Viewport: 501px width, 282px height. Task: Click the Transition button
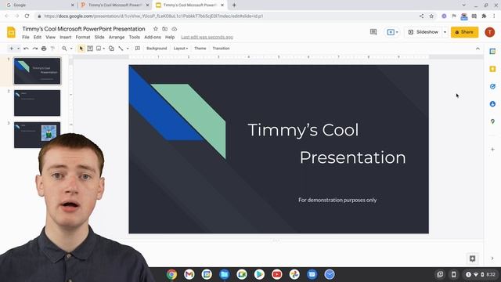221,49
